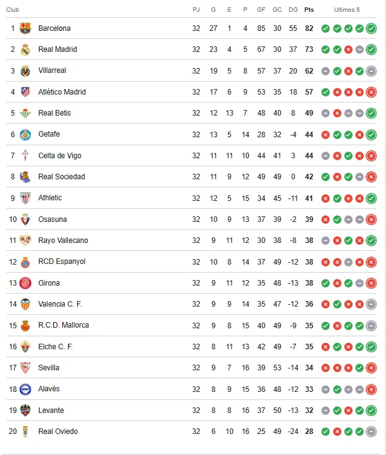Click the Últimos 5 column header
This screenshot has width=386, height=455.
[x=346, y=10]
